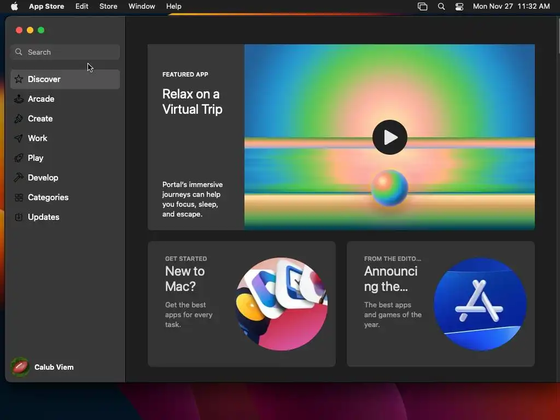Screen dimensions: 560x420
Task: Go to the Discover label
Action: pyautogui.click(x=44, y=79)
